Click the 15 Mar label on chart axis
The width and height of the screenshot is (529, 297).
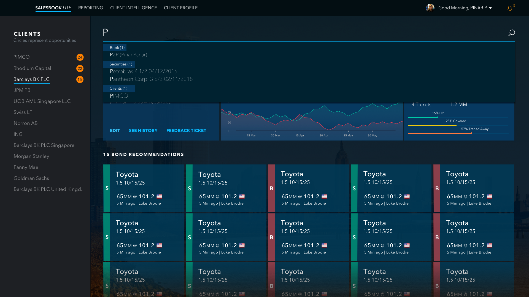251,136
